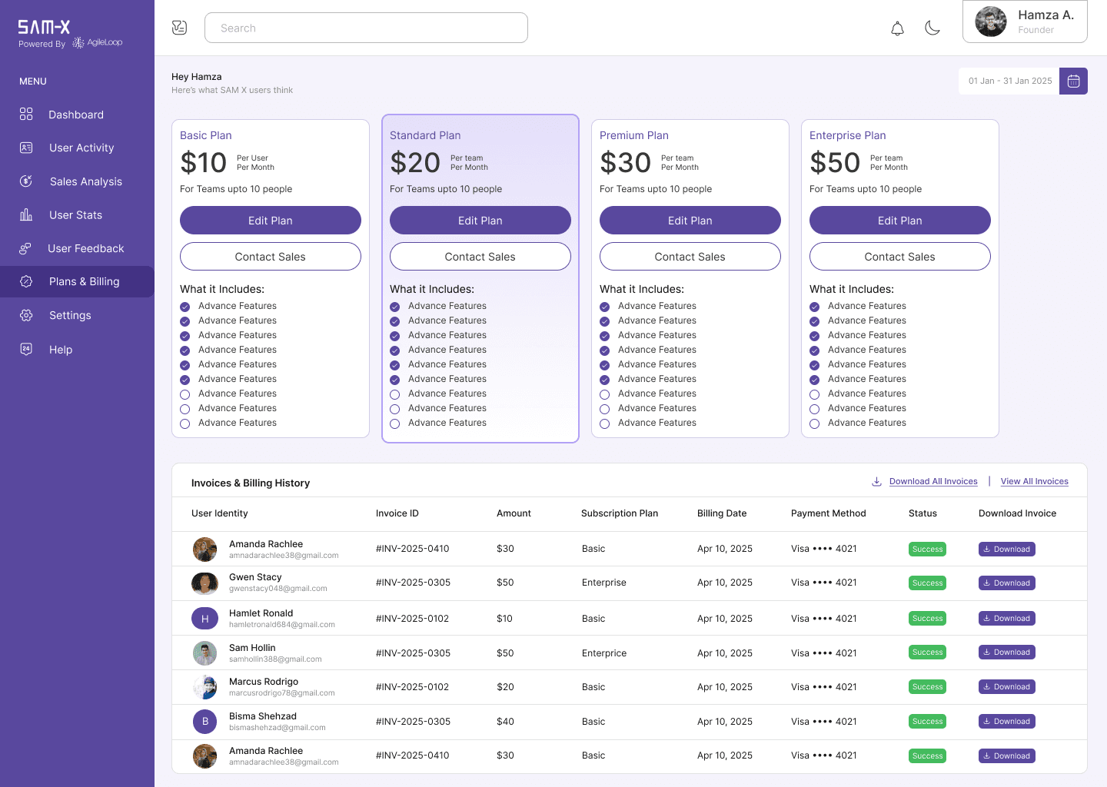The width and height of the screenshot is (1107, 787).
Task: Click email marcusrodrigo78@gmail.com
Action: coord(282,693)
